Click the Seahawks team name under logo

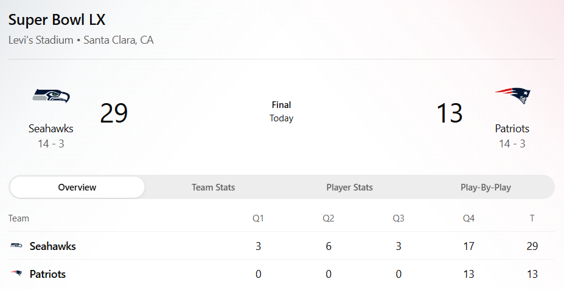click(x=51, y=129)
